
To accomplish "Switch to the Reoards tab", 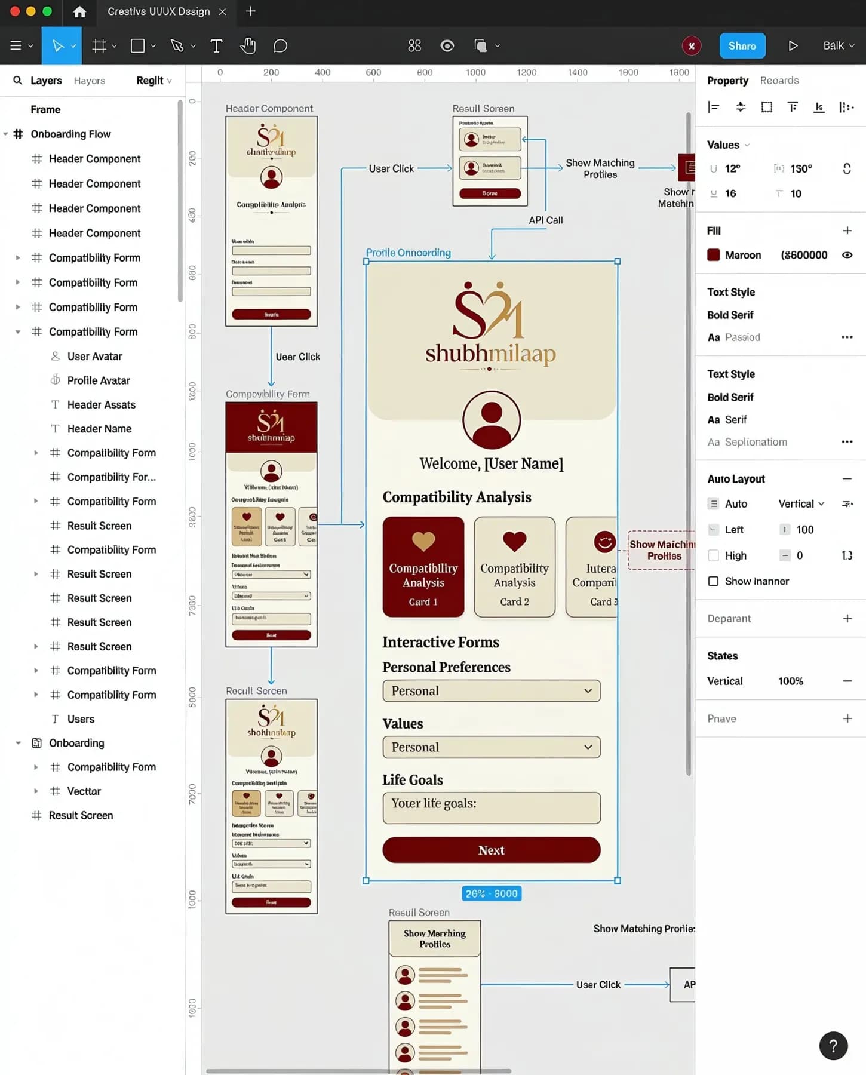I will (x=779, y=81).
